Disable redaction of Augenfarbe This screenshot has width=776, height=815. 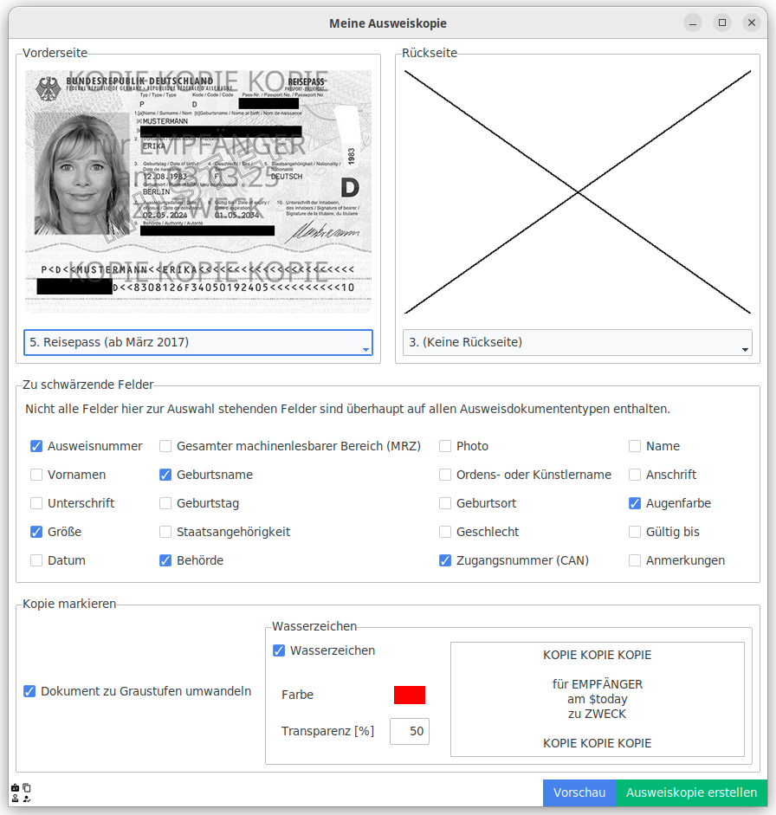point(635,503)
